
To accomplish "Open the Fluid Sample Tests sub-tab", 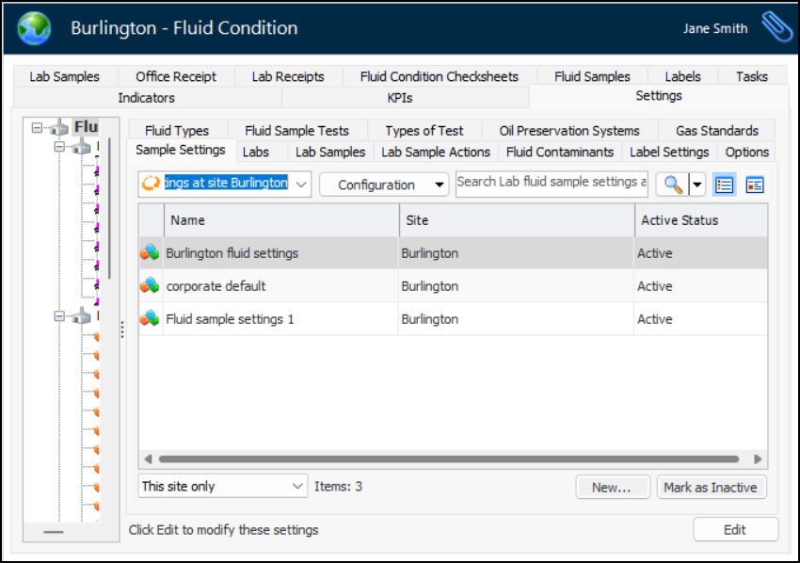I will (296, 131).
